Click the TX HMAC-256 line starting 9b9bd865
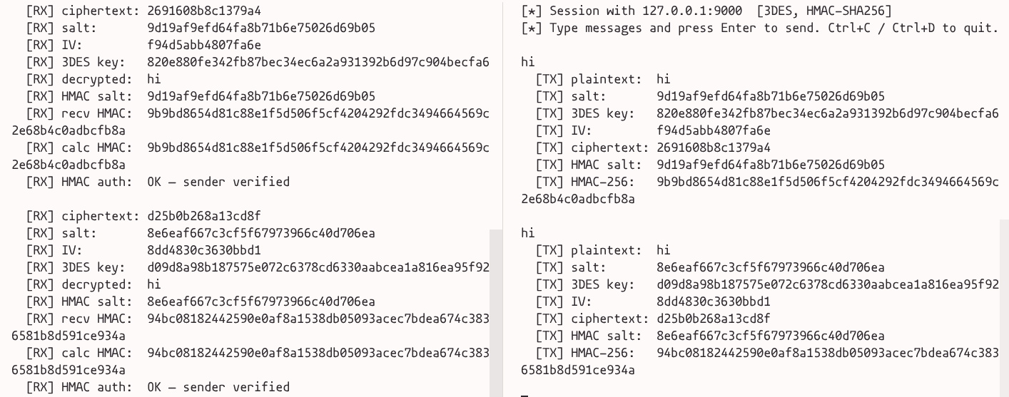The image size is (1009, 397). (827, 182)
